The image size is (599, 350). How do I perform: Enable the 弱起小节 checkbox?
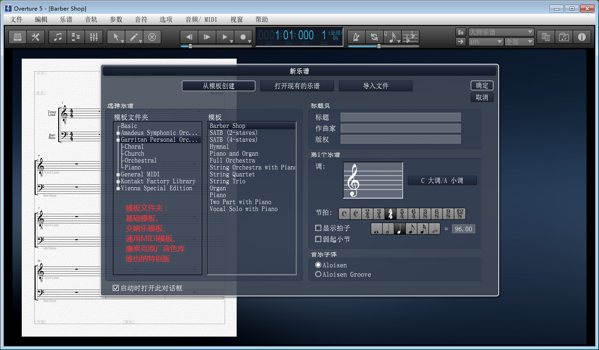318,239
